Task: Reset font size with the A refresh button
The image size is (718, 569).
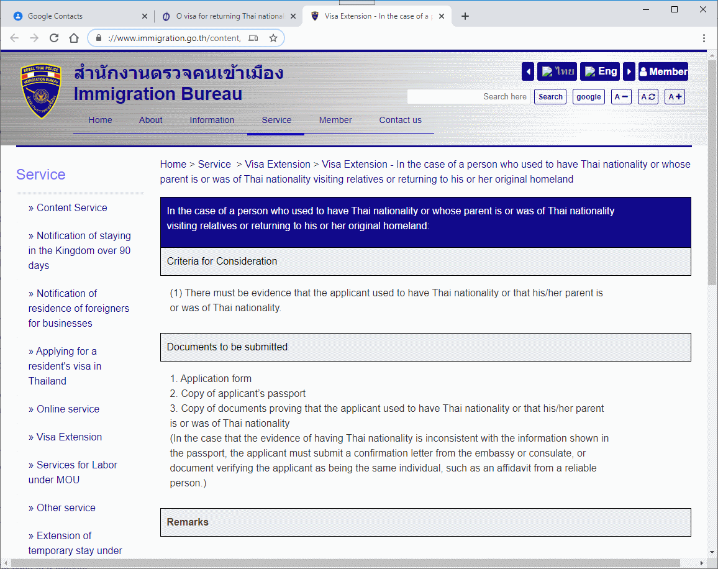Action: [648, 97]
